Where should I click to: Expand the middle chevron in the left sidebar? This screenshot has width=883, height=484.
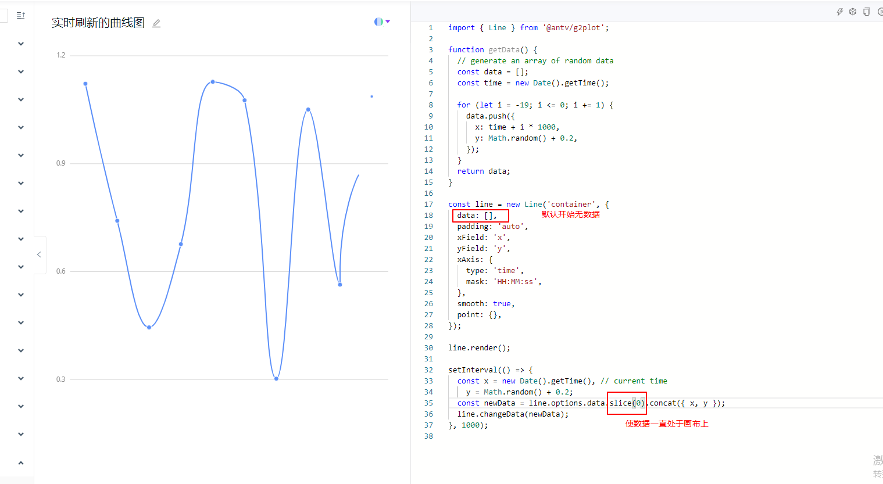20,238
